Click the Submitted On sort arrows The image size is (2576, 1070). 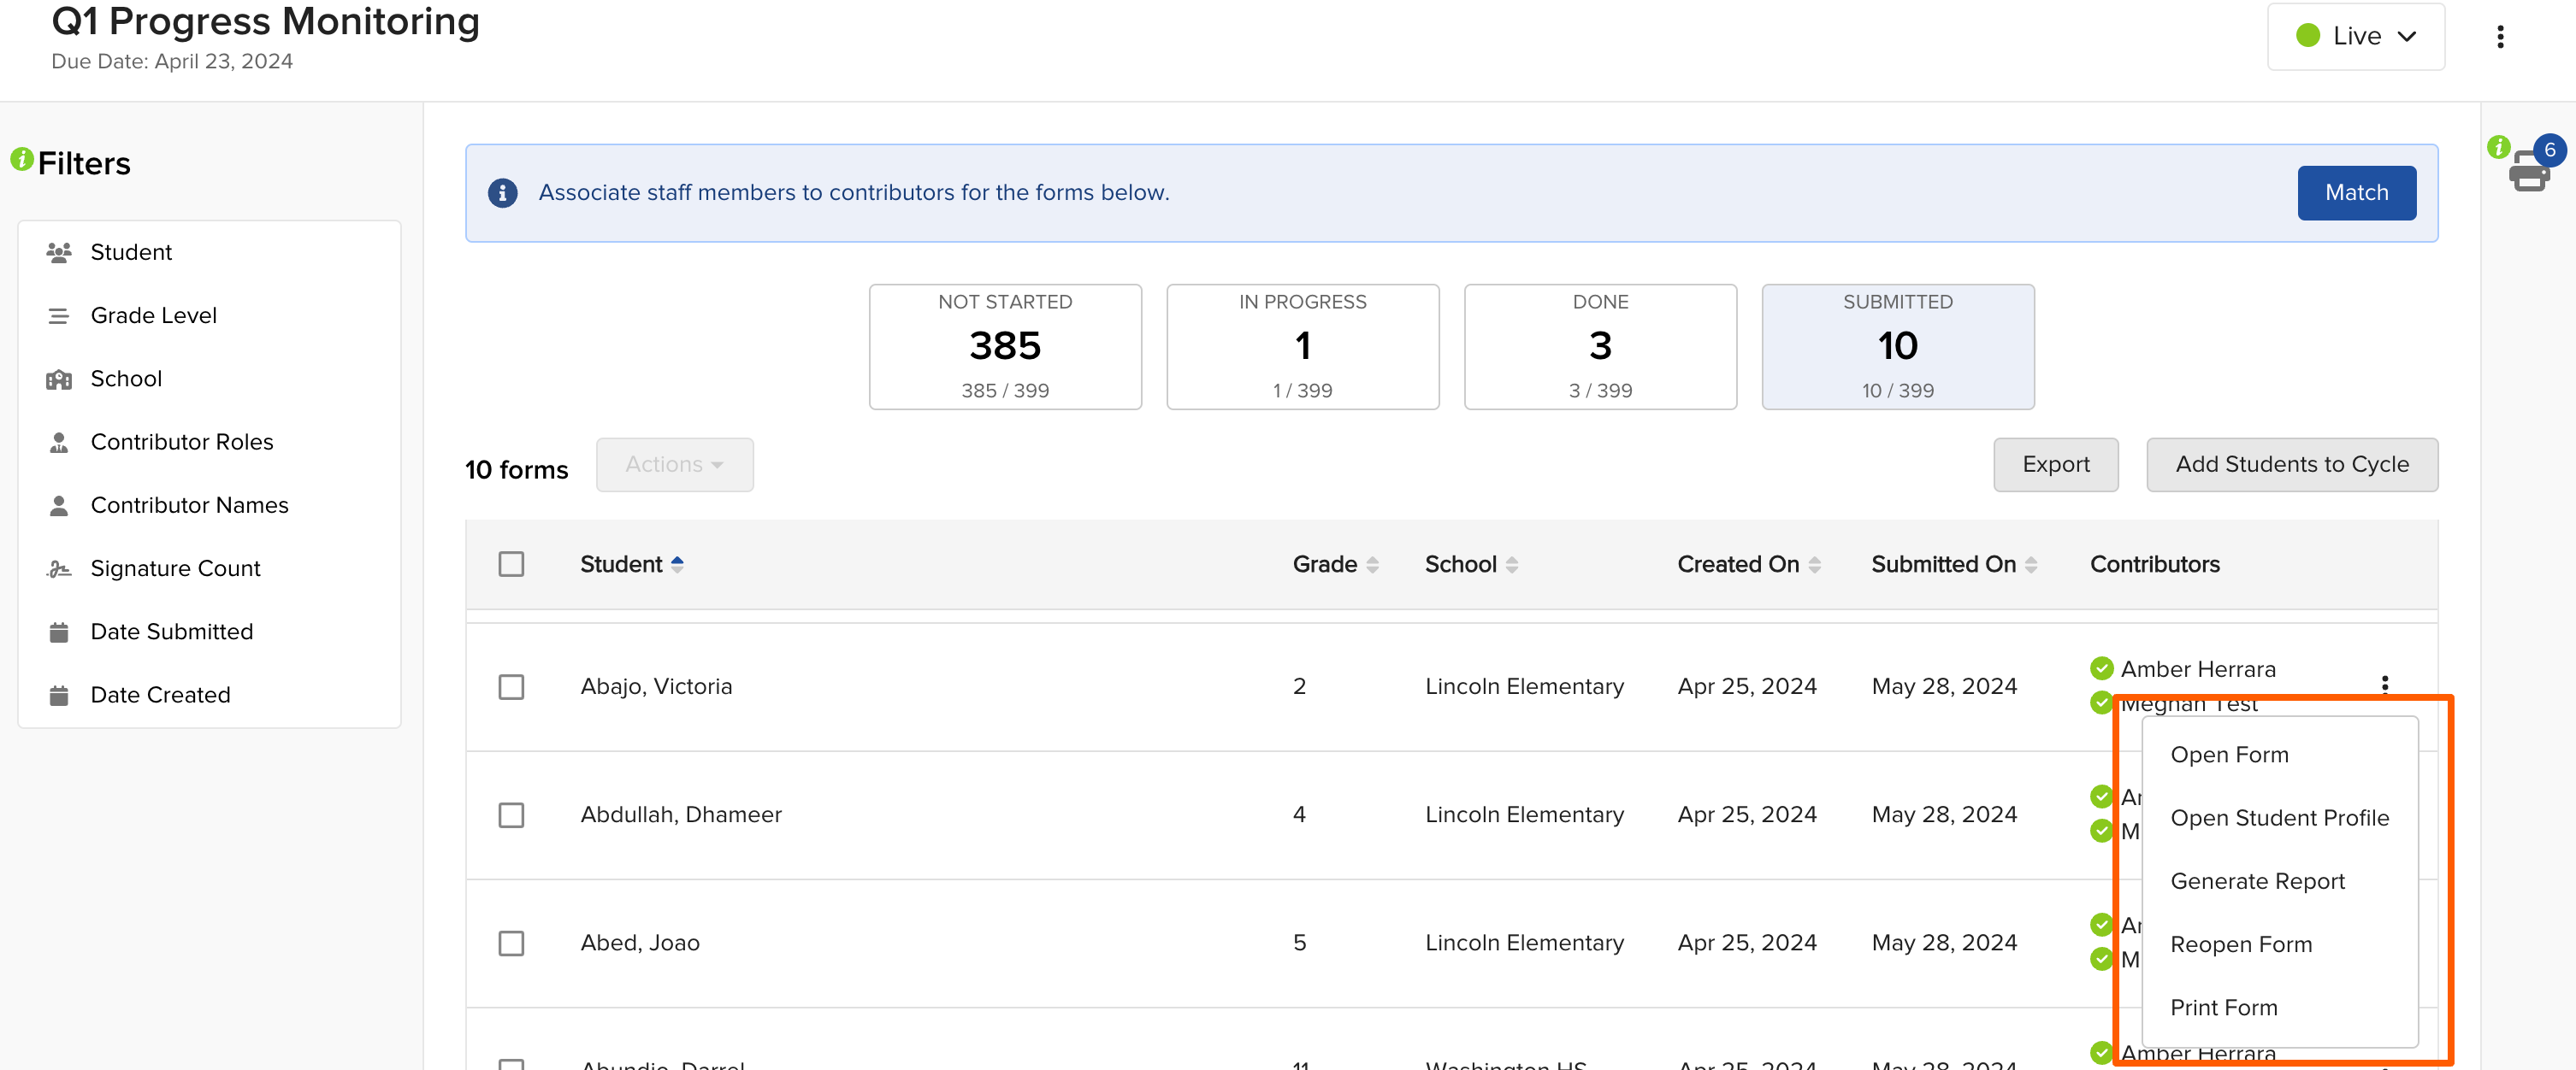(x=2031, y=566)
